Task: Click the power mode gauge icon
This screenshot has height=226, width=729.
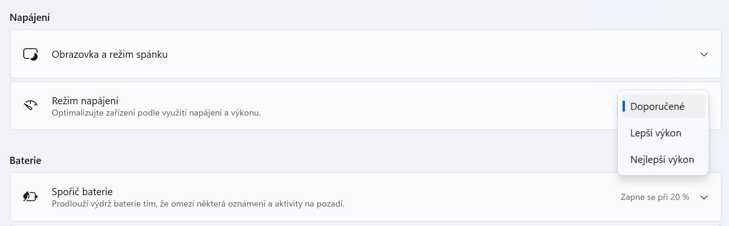Action: pos(30,105)
